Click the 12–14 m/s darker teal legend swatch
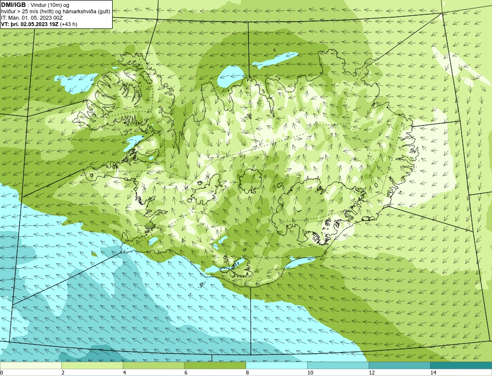This screenshot has width=492, height=376. tap(400, 365)
